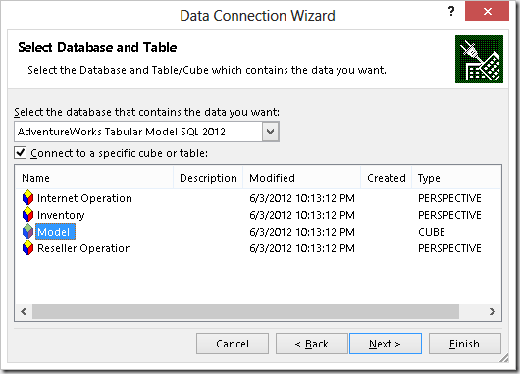Click the Model cube icon
The width and height of the screenshot is (520, 374).
click(x=27, y=232)
